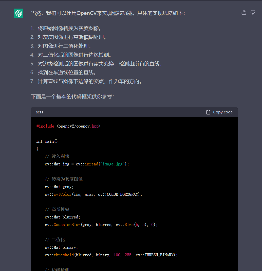The image size is (262, 271).
Task: Click list item '对灰度图像进行高斯模糊处理'
Action: click(x=72, y=37)
